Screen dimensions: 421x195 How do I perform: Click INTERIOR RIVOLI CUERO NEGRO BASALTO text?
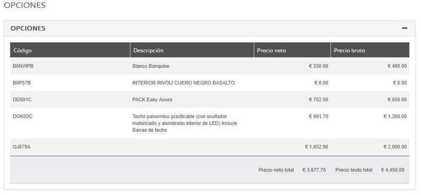(184, 83)
